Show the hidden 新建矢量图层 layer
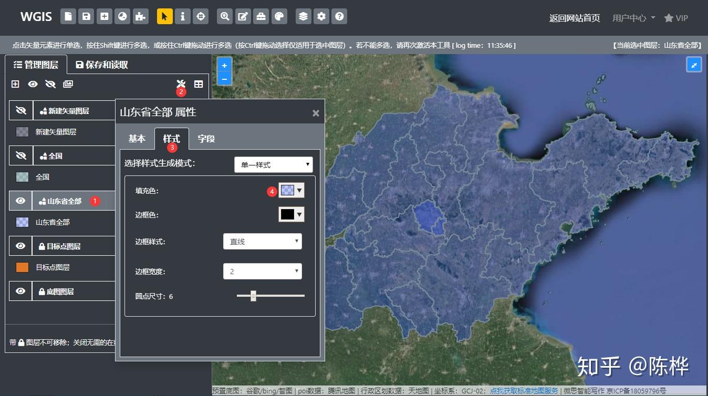This screenshot has width=708, height=396. point(21,111)
